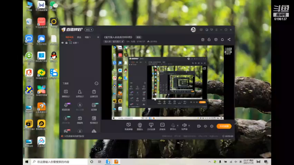Switch to the first scene tab
This screenshot has height=165, width=294.
(x=69, y=37)
